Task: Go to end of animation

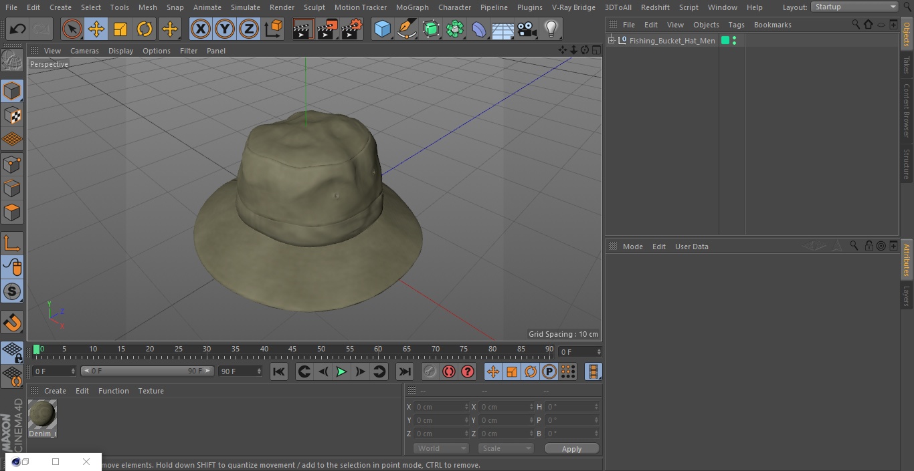Action: pyautogui.click(x=405, y=371)
